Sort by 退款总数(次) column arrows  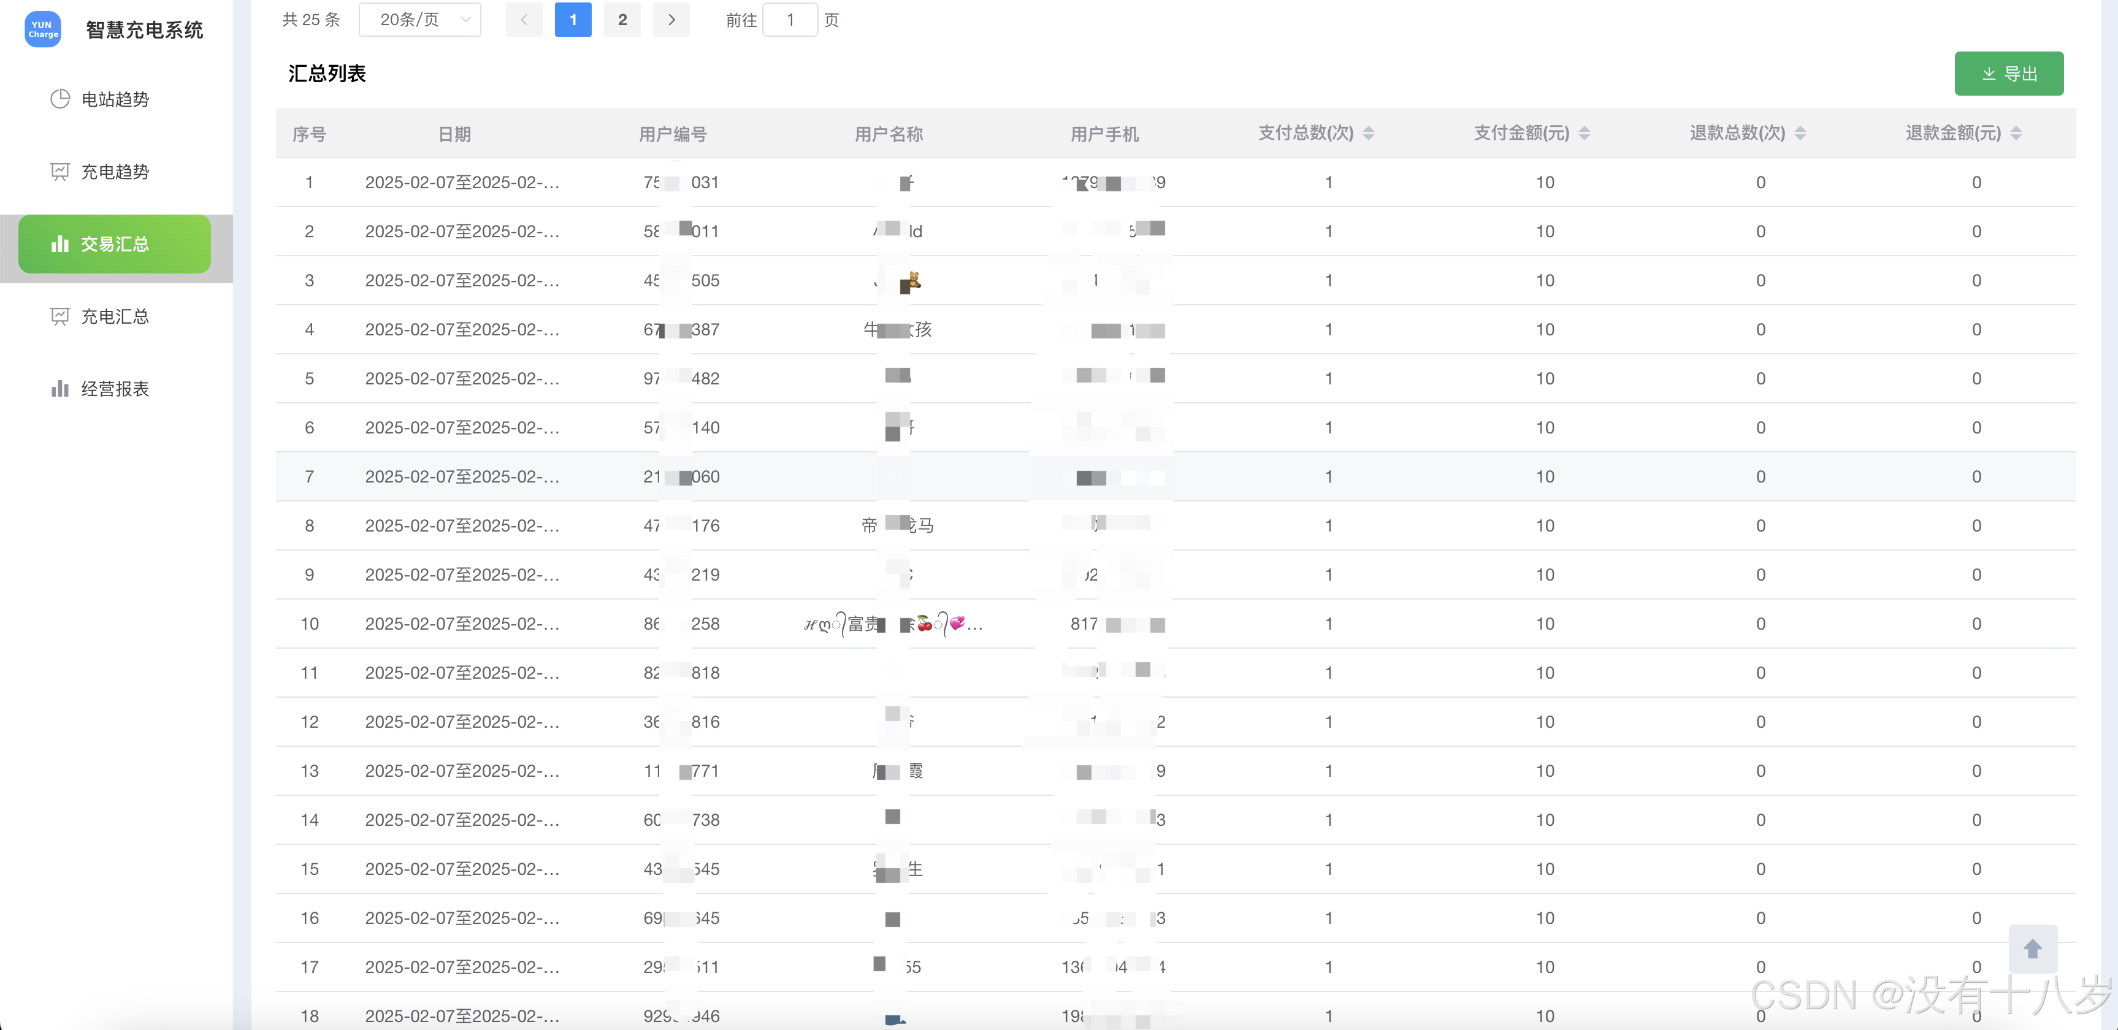pos(1800,133)
